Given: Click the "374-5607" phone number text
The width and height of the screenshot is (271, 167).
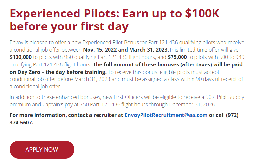Looking at the screenshot, I should coord(22,123).
